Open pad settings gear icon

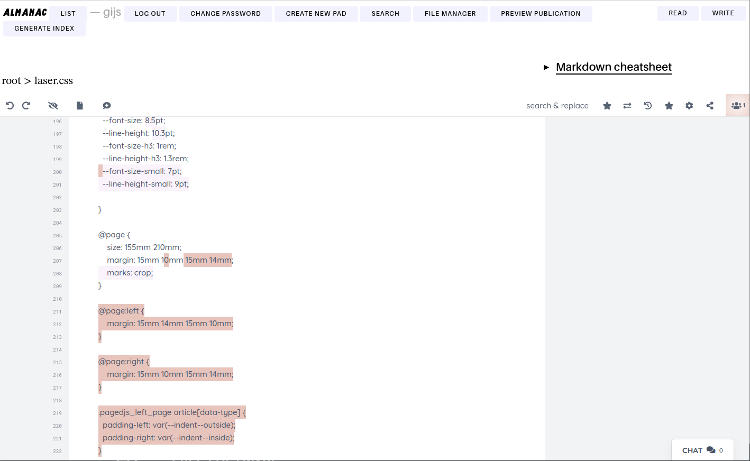click(689, 106)
